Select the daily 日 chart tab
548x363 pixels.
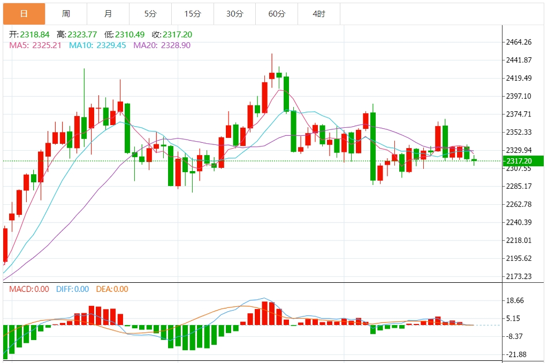pyautogui.click(x=24, y=14)
